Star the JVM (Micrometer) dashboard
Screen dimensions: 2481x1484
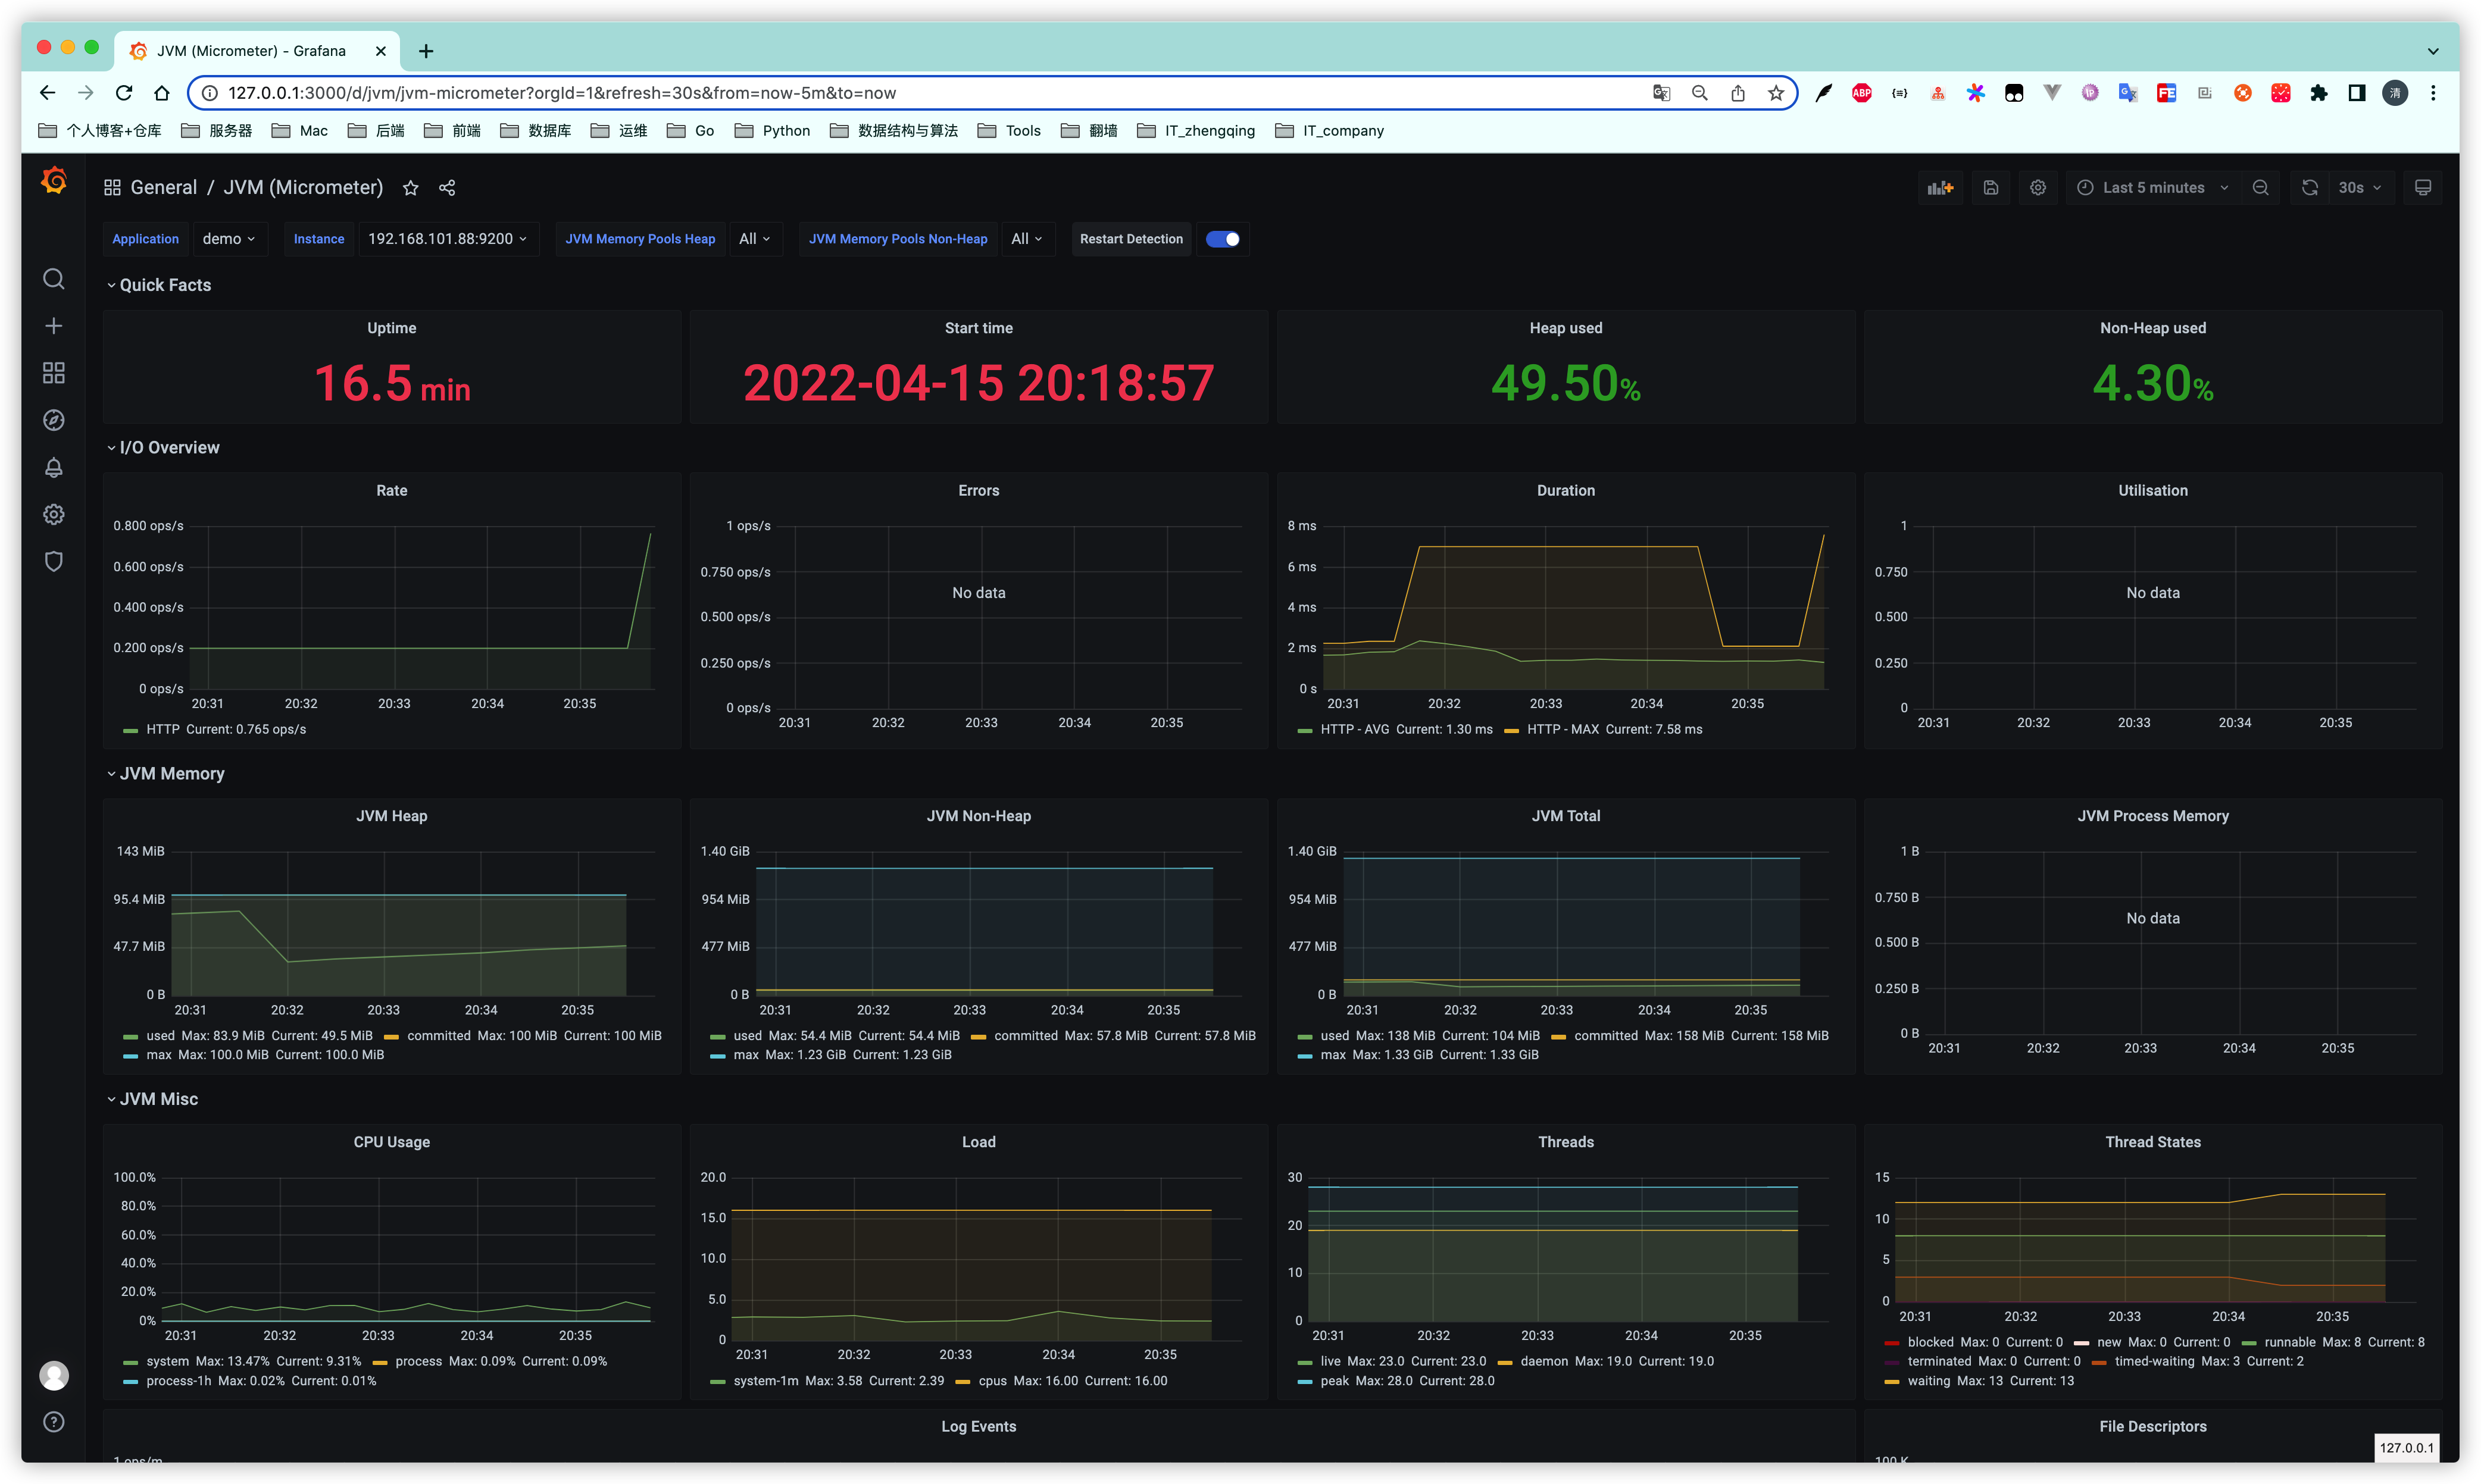click(x=410, y=188)
